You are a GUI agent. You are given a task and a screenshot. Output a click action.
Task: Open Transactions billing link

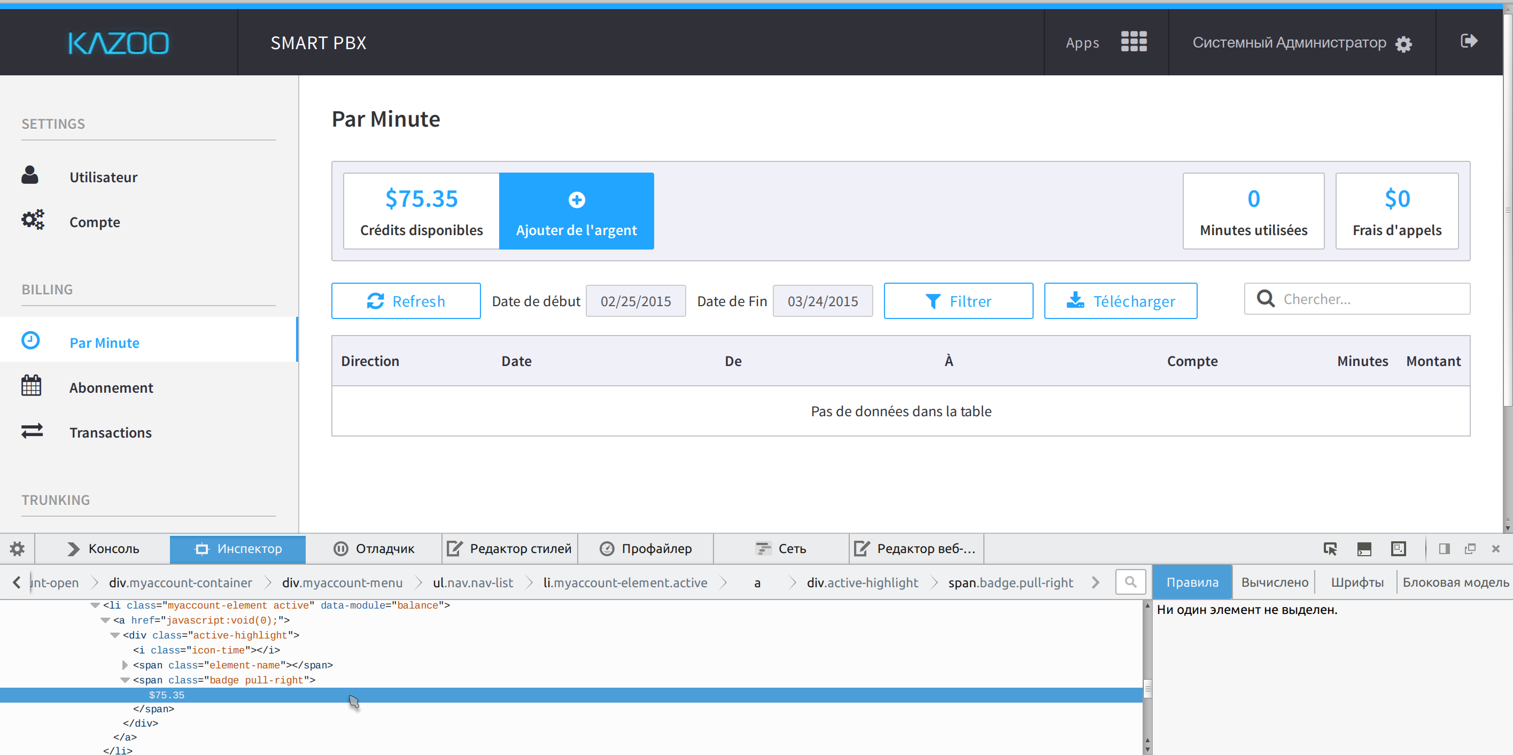click(111, 433)
